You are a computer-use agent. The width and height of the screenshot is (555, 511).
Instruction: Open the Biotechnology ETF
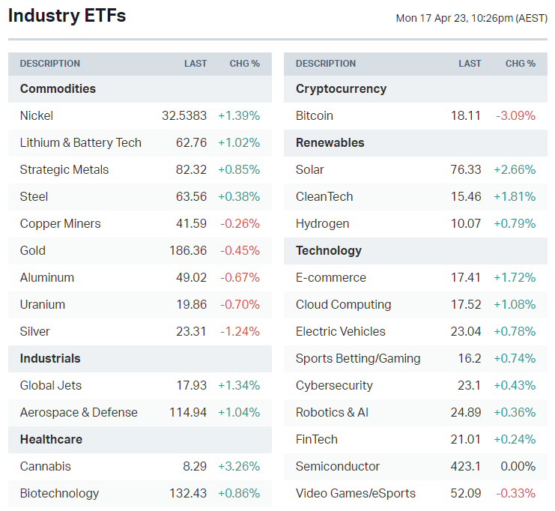(59, 493)
